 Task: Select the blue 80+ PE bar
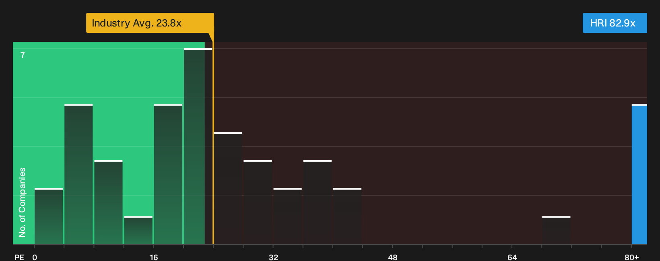(639, 174)
